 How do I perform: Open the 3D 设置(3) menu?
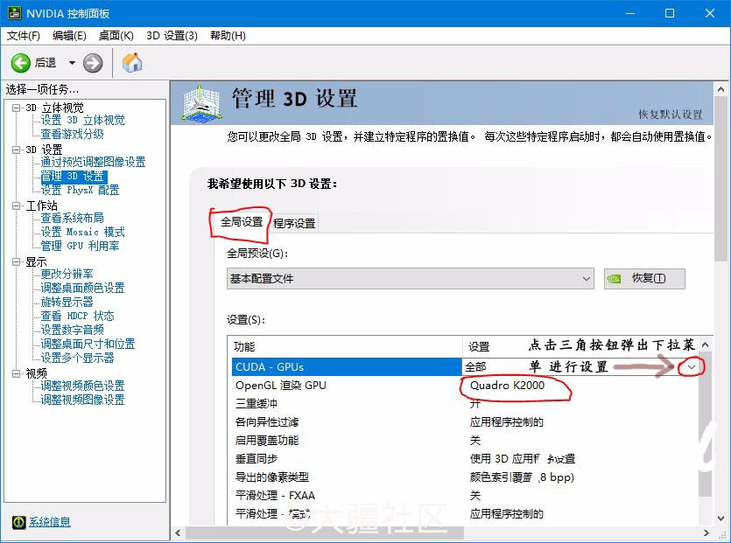[172, 36]
